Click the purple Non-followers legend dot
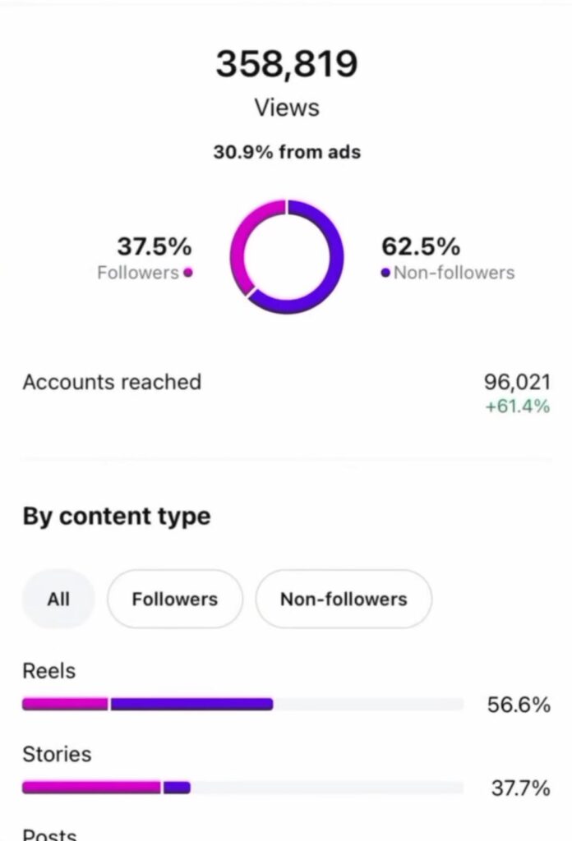The width and height of the screenshot is (572, 841). pyautogui.click(x=385, y=273)
